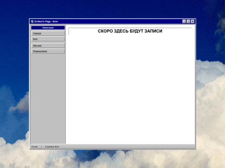The image size is (225, 168).
Task: Minimize the Evrikov's Page window
Action: pyautogui.click(x=184, y=22)
